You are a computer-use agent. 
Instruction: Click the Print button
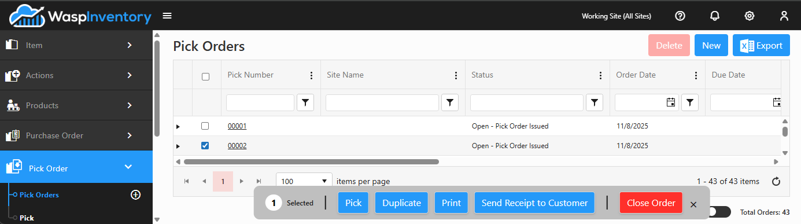click(452, 203)
